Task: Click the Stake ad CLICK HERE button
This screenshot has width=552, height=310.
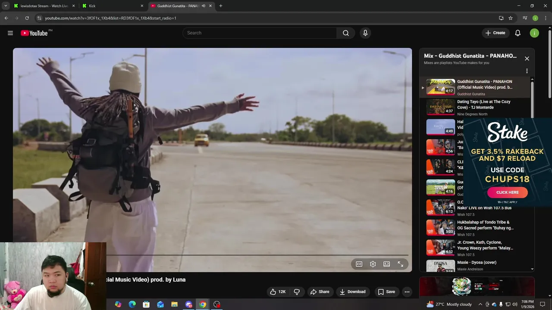Action: [x=508, y=192]
